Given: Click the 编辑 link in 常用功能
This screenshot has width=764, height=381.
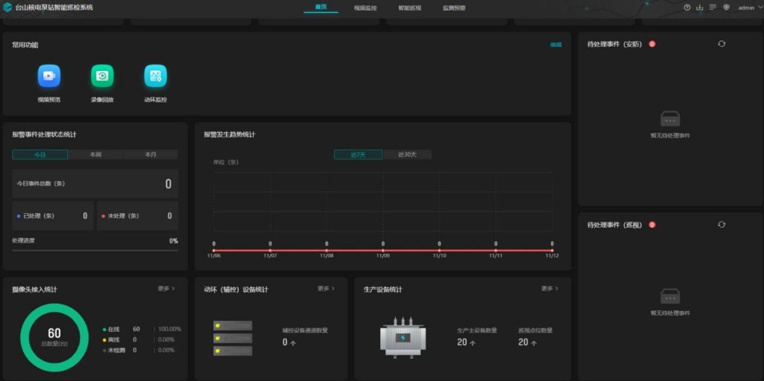Looking at the screenshot, I should click(556, 45).
